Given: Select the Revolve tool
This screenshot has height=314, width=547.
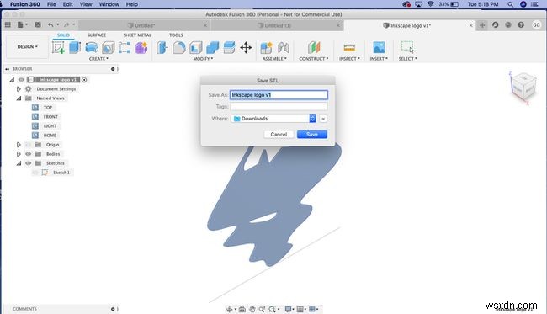Looking at the screenshot, I should tap(92, 47).
